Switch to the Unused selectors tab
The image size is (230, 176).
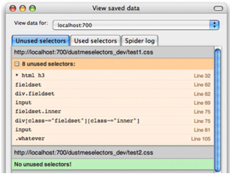(x=41, y=41)
